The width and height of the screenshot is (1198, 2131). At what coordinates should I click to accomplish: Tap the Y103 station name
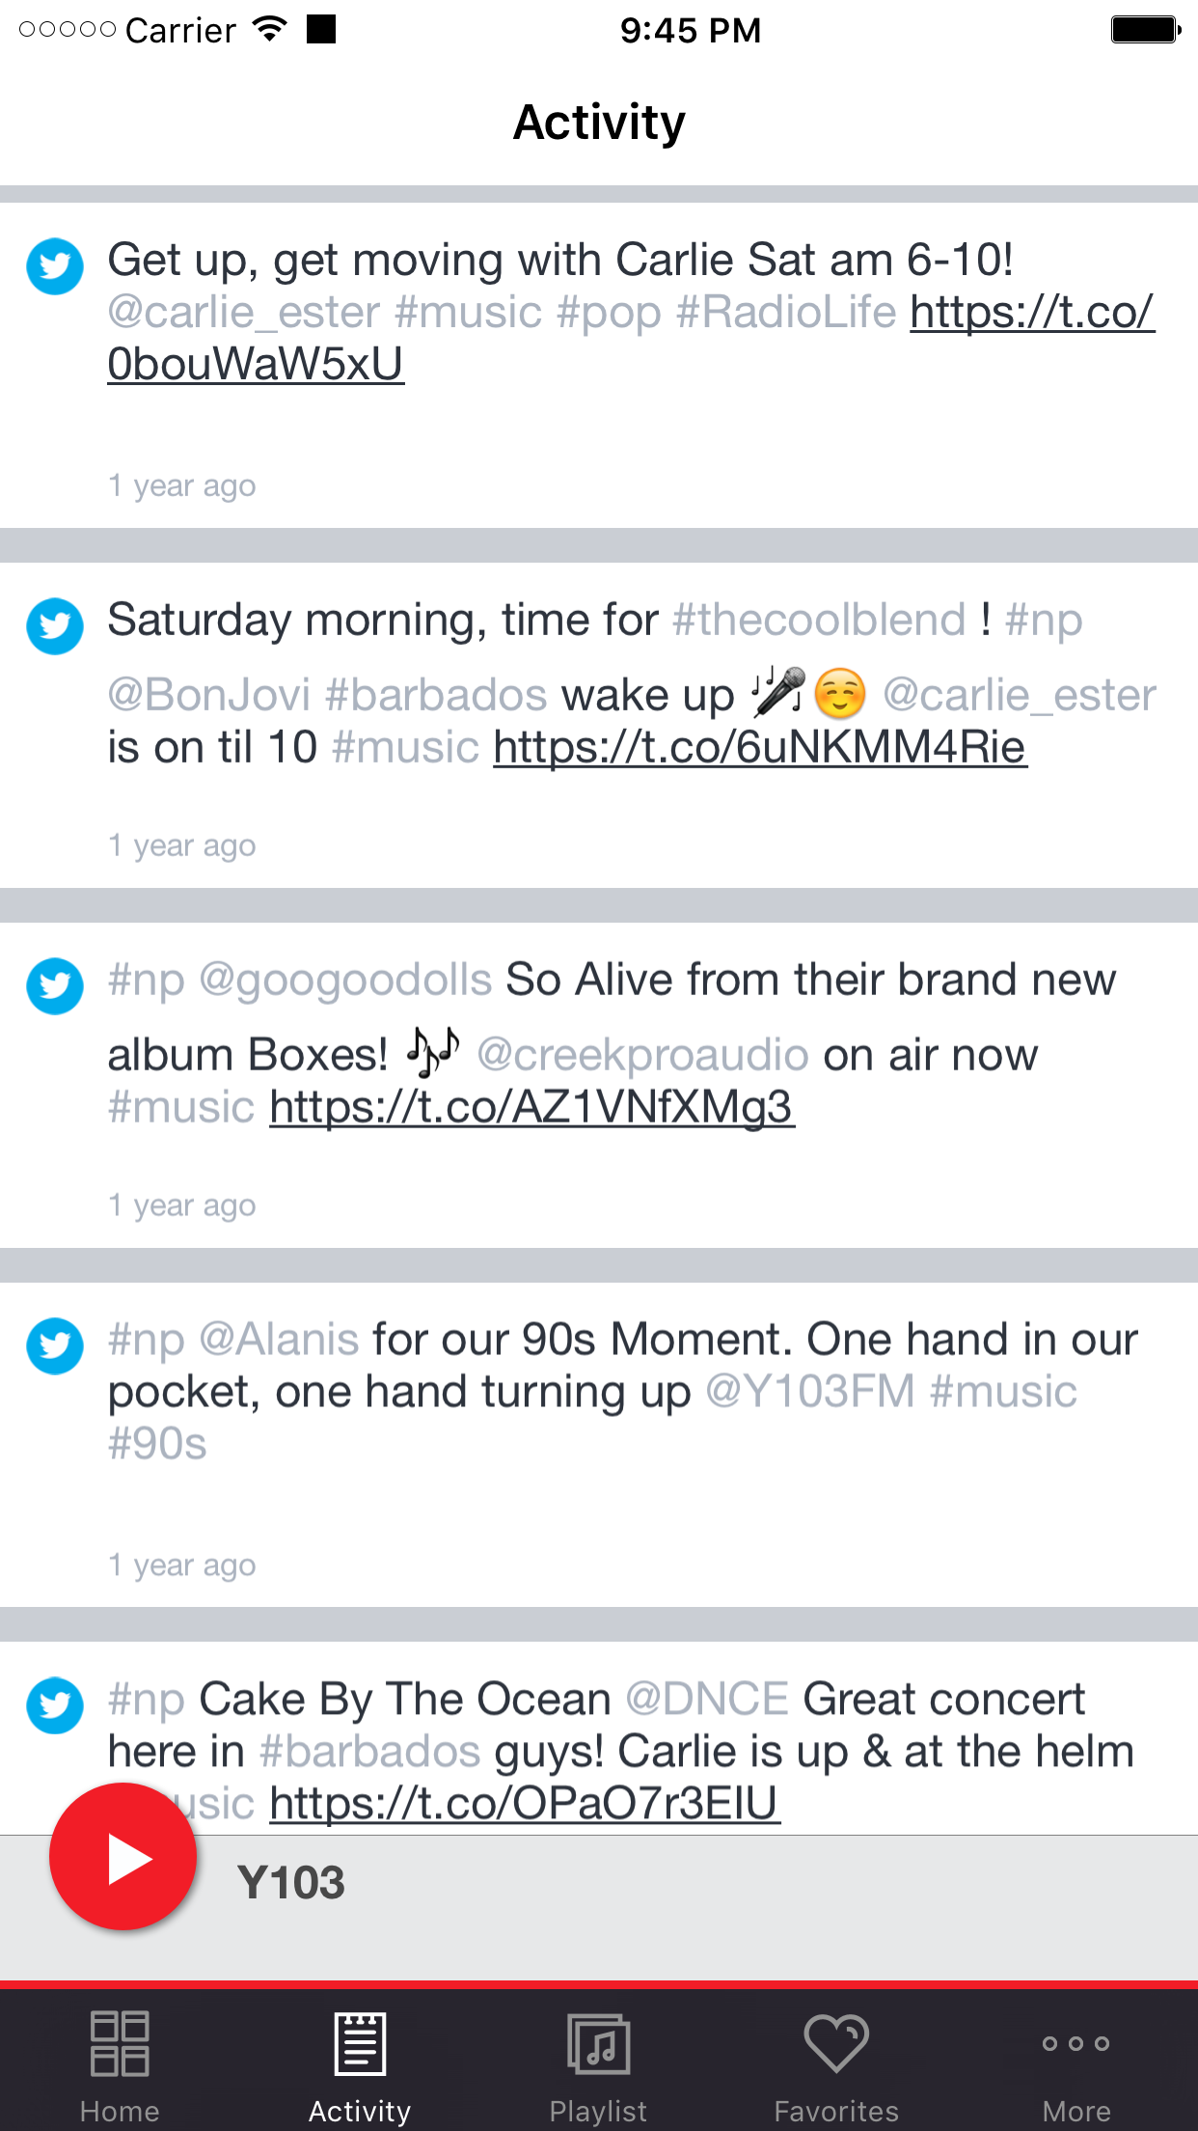[x=291, y=1883]
